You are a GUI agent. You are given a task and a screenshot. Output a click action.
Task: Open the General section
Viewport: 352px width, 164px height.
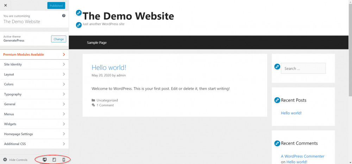[34, 104]
